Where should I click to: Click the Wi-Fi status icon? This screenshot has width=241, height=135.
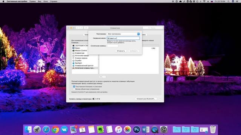(x=204, y=1)
